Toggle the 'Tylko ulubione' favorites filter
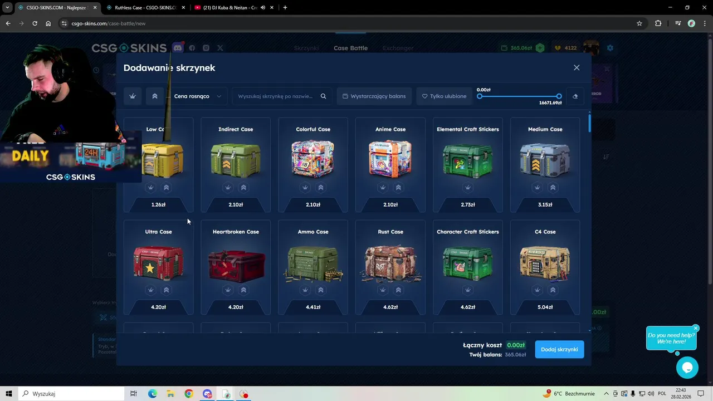 445,96
